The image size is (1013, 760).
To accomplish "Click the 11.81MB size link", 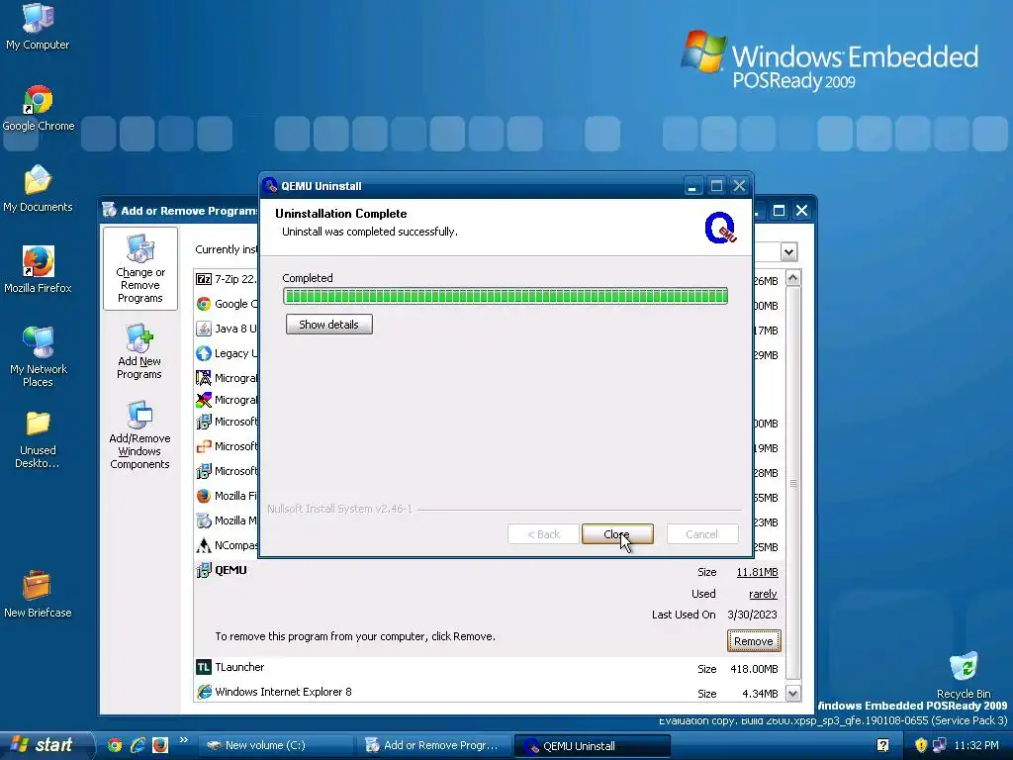I will coord(757,572).
